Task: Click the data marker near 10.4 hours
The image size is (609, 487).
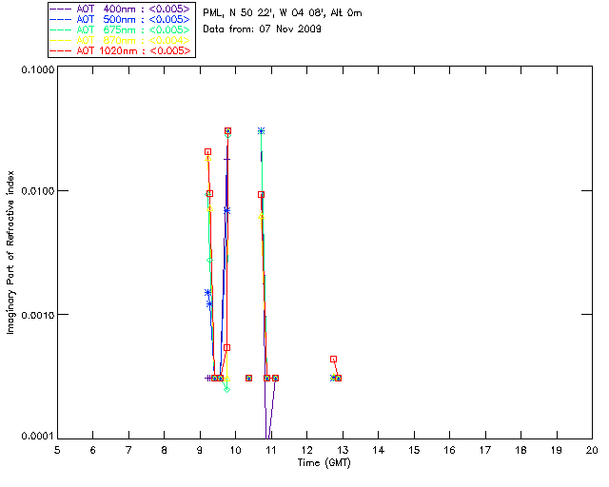Action: click(248, 378)
